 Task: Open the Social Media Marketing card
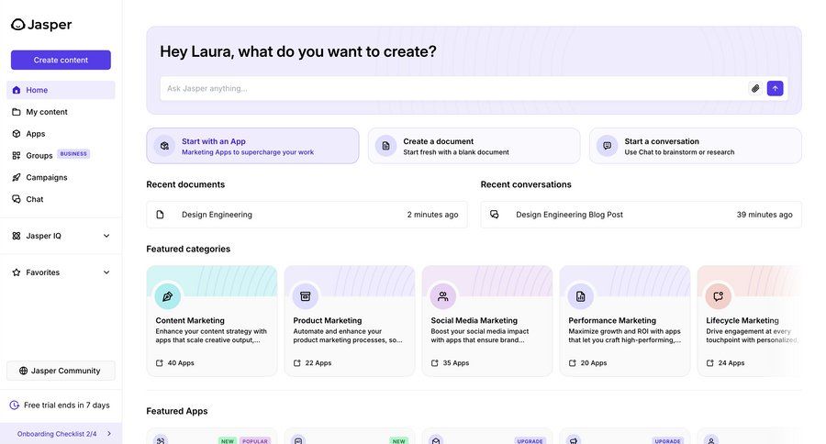point(487,321)
